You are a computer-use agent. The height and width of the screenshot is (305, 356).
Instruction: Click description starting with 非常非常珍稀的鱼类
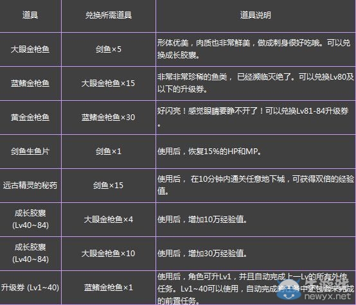click(x=256, y=83)
